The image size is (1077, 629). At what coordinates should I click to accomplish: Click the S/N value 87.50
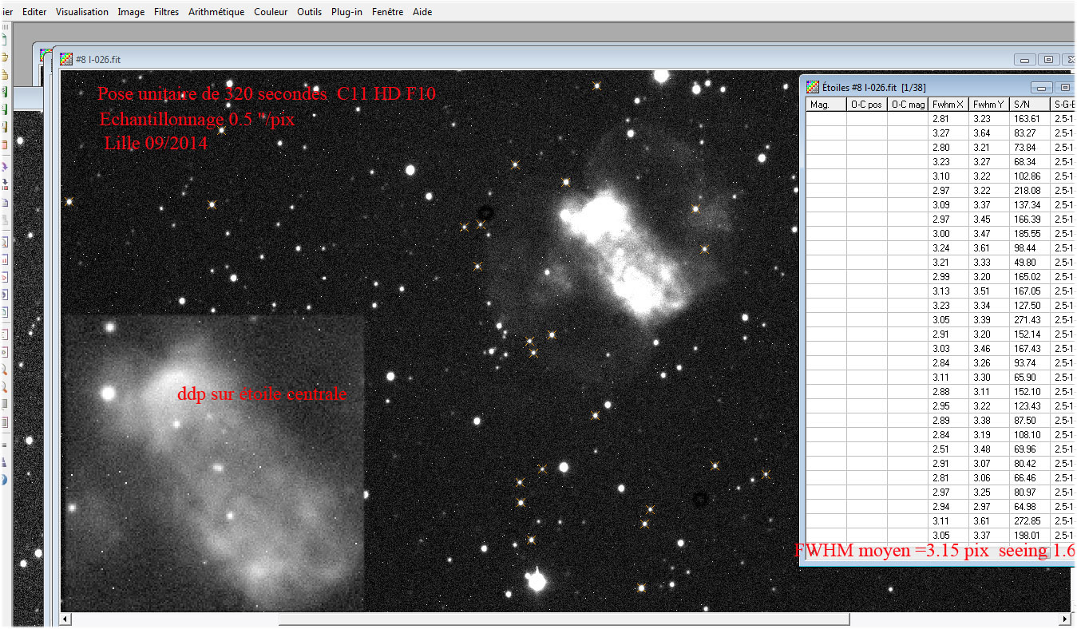click(1031, 421)
